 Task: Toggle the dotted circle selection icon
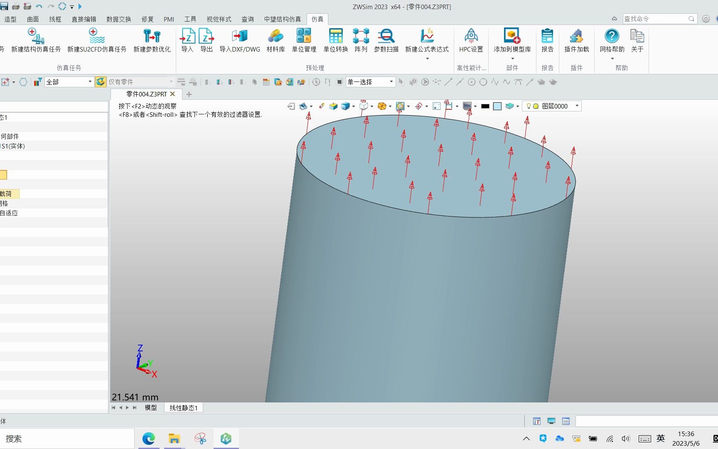click(23, 82)
